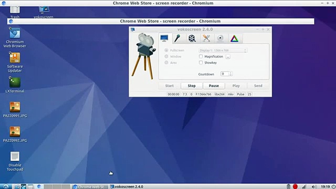Click the red recording indicator tray icon

(295, 187)
